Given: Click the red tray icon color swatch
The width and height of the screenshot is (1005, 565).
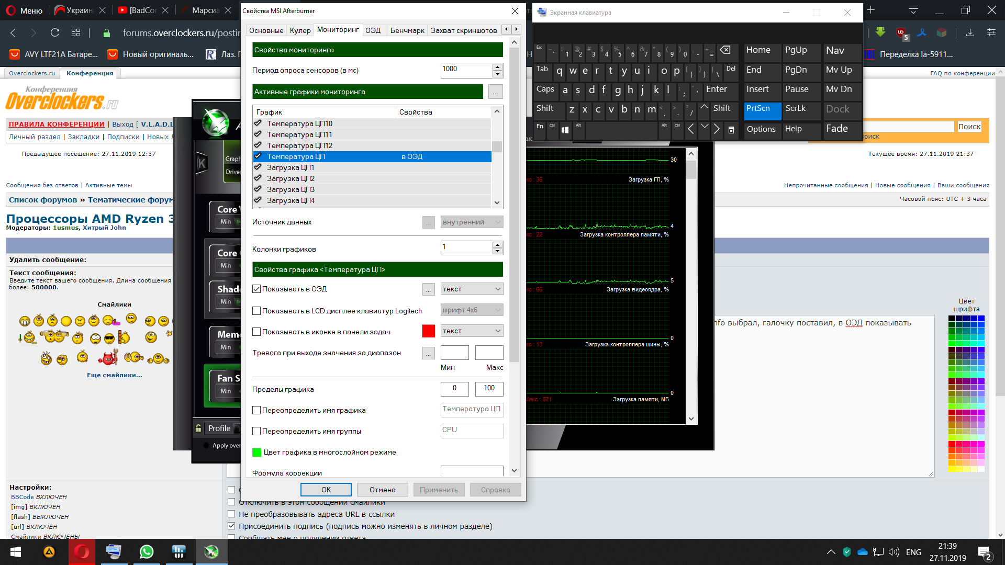Looking at the screenshot, I should 428,331.
